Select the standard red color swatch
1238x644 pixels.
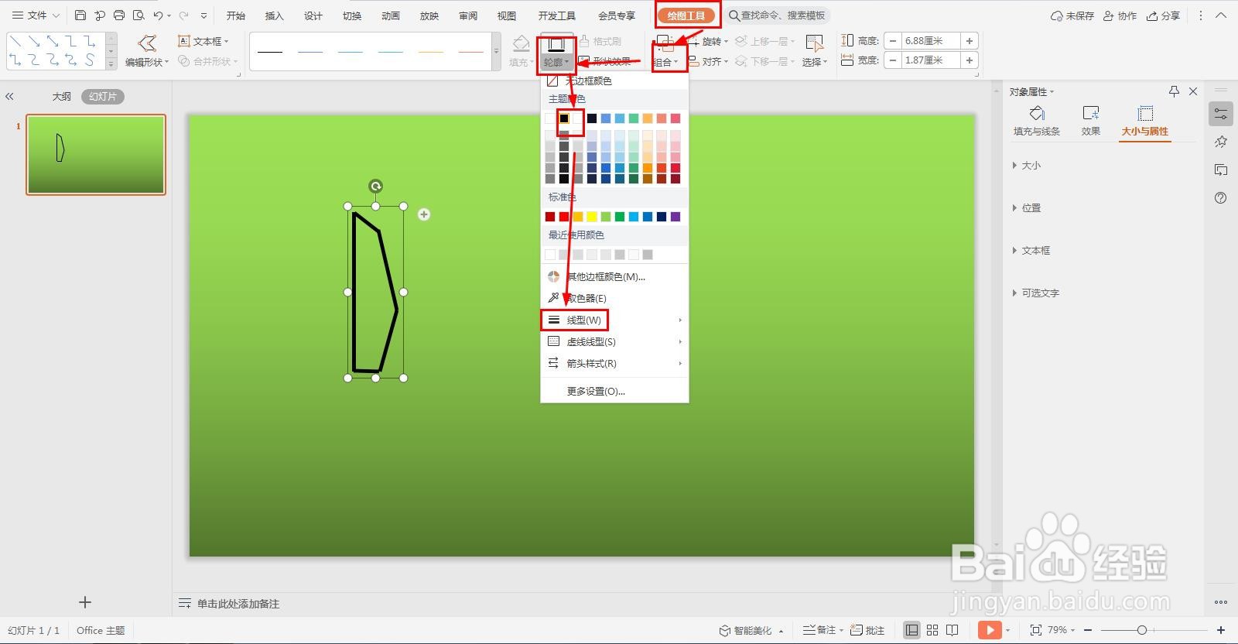pos(564,217)
